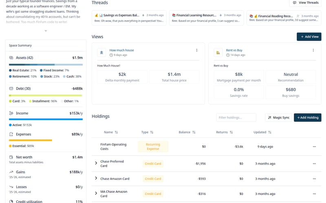The image size is (326, 203).
Task: Open the Rent vs Buy view link
Action: coord(234,50)
